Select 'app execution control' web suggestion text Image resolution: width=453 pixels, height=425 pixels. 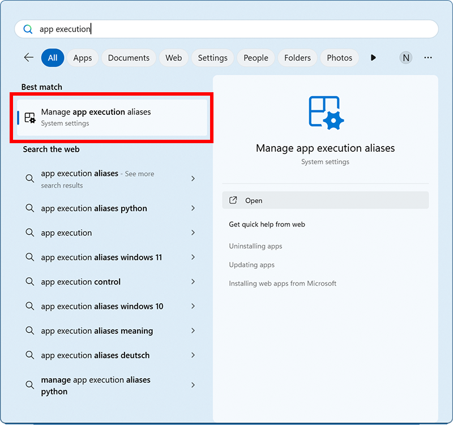[x=80, y=282]
